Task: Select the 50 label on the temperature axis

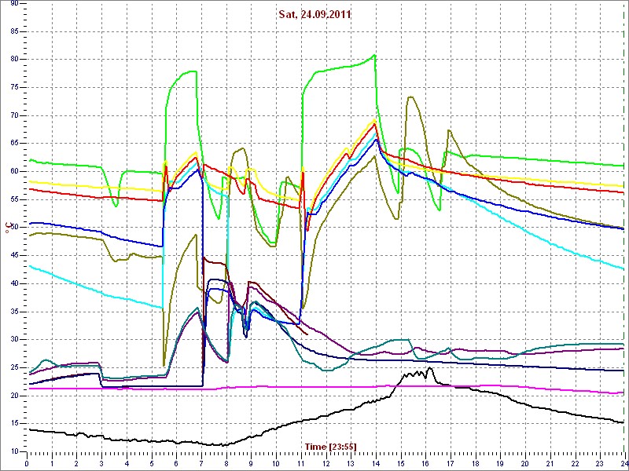Action: tap(13, 228)
